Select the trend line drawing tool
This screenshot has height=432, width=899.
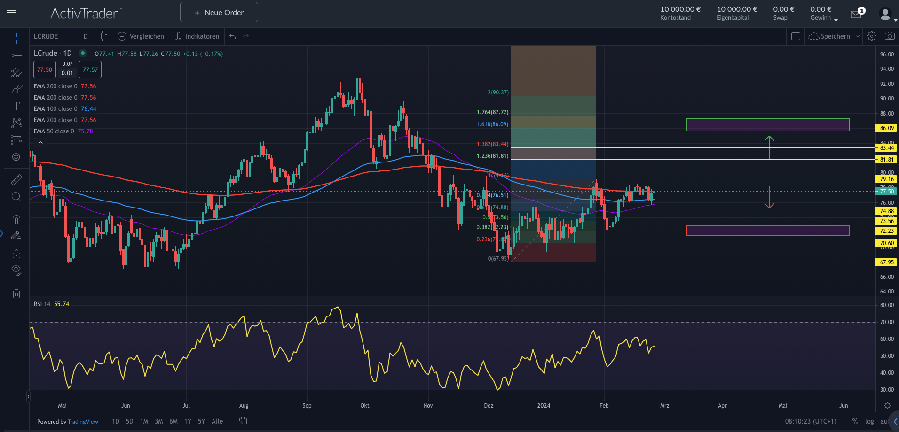[x=16, y=56]
